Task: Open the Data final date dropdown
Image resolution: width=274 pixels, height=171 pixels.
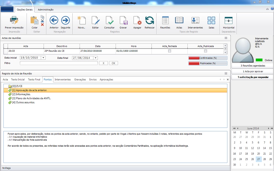Action: coord(95,58)
